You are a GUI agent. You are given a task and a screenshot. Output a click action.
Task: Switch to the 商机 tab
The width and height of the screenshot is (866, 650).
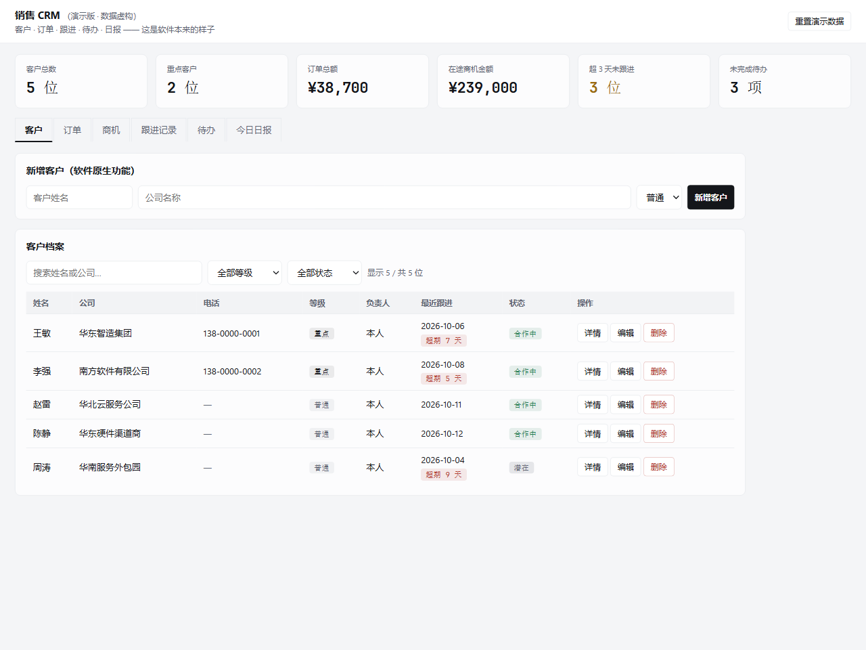(x=111, y=130)
